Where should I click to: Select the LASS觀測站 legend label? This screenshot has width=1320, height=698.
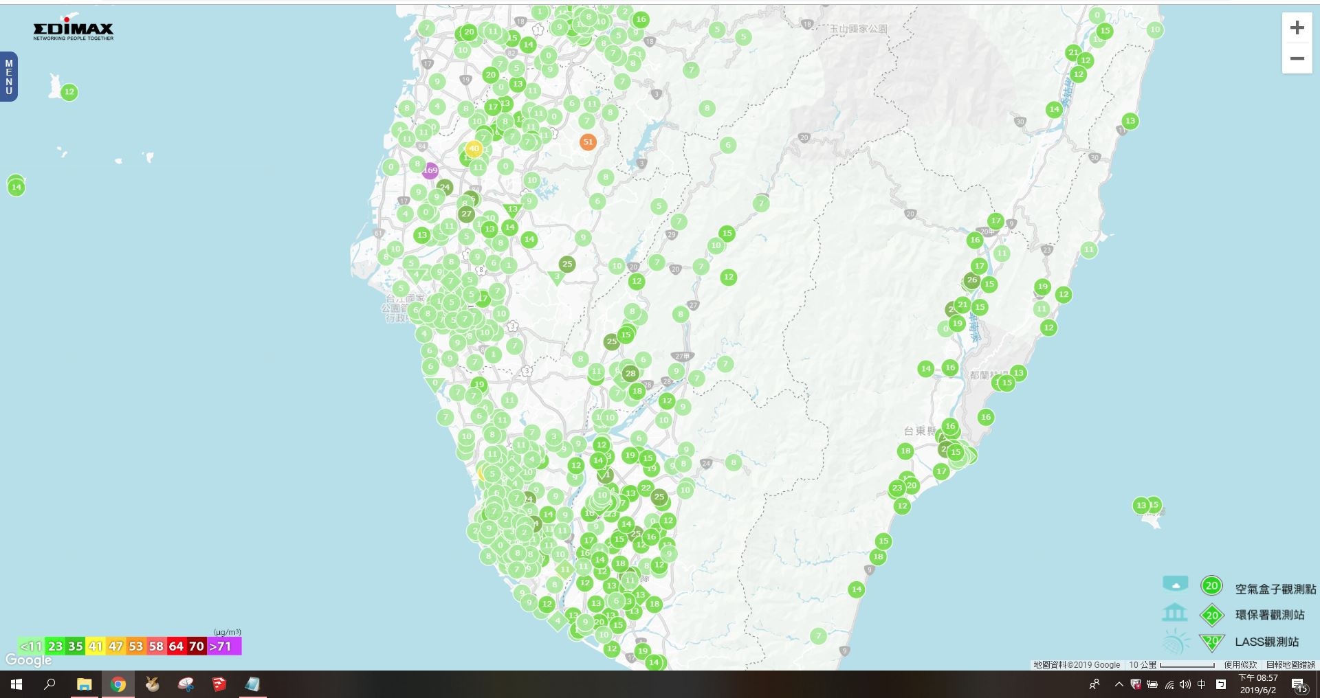click(1267, 642)
